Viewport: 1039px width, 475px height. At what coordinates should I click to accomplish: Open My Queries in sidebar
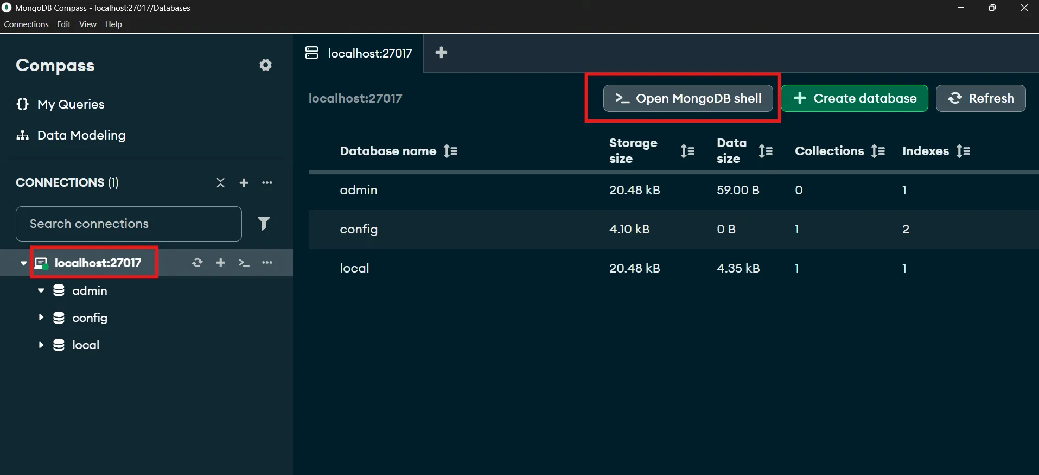(x=71, y=104)
